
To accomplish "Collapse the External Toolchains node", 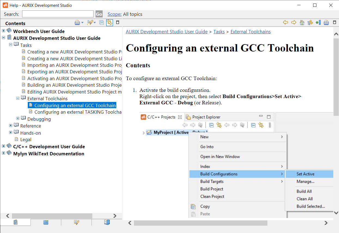I will coord(18,98).
